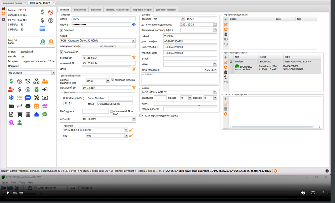Image resolution: width=335 pixels, height=203 pixels.
Task: Click the wrench and screwdriver tools icon
Action: (36, 98)
